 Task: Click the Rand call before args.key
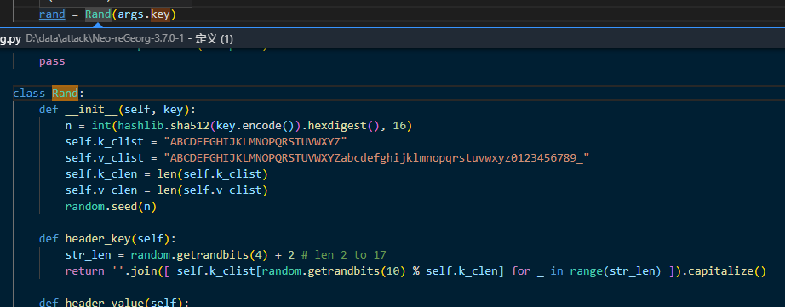[98, 14]
